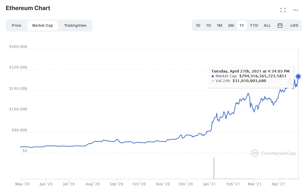
Task: Set time range to 7D
Action: [x=208, y=25]
